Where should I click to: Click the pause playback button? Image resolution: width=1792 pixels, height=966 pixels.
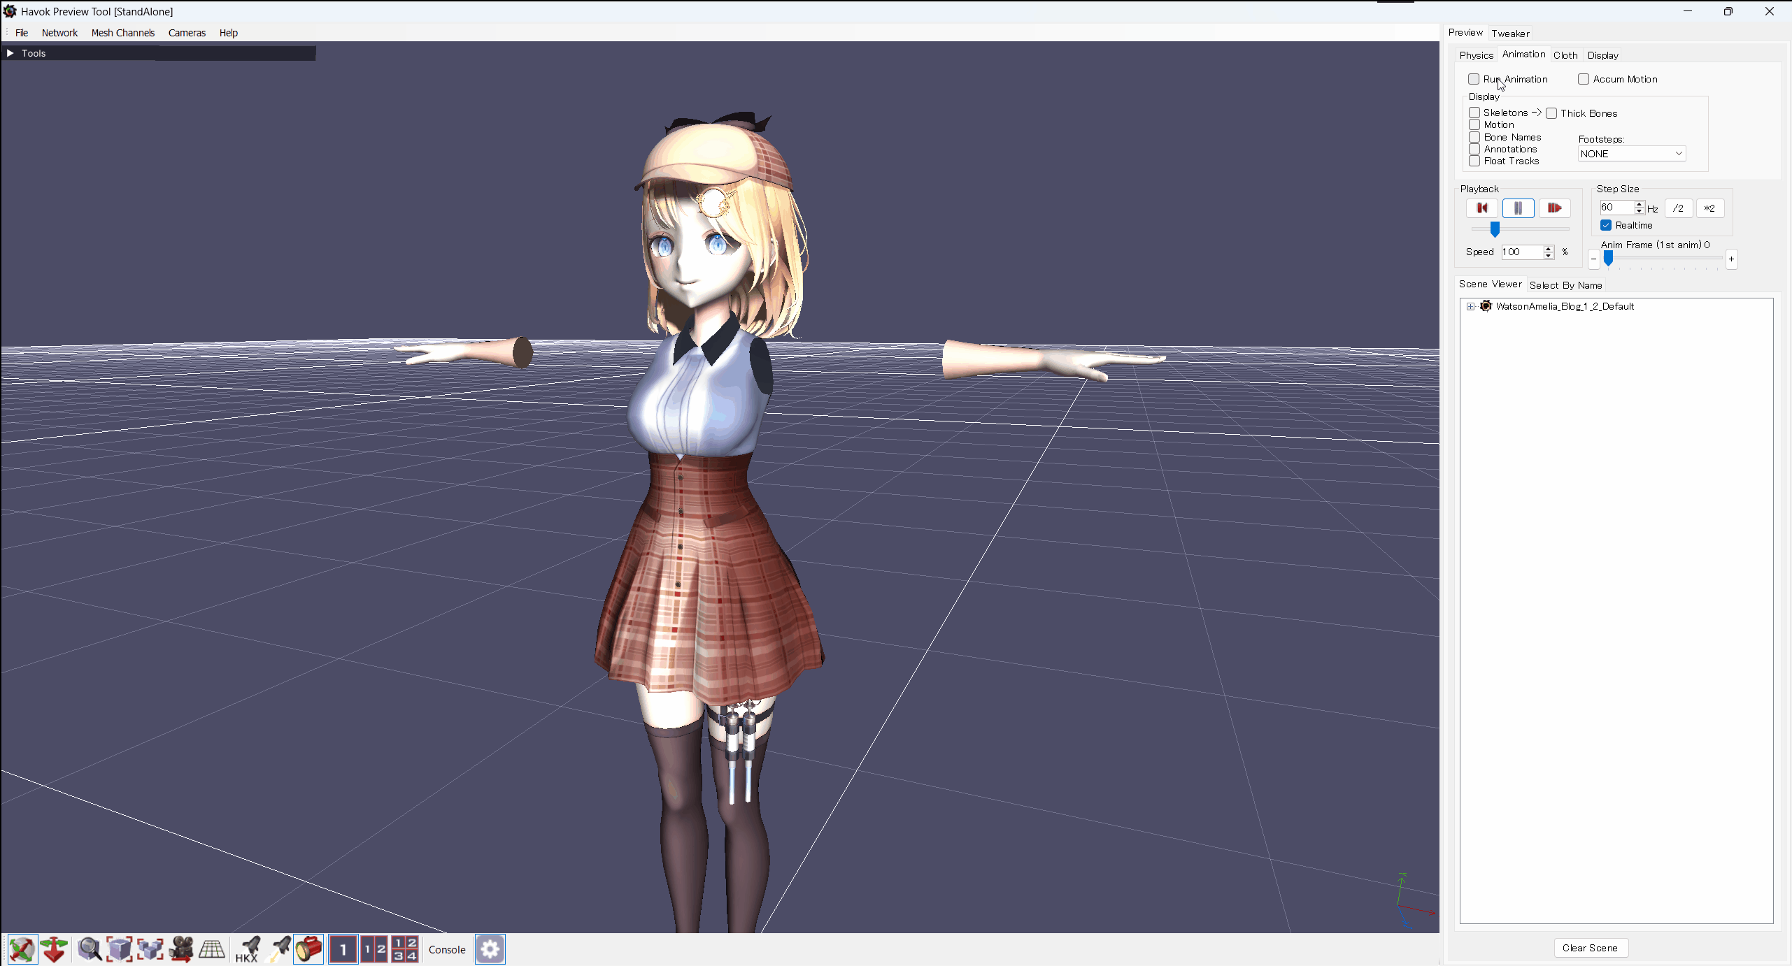tap(1519, 208)
